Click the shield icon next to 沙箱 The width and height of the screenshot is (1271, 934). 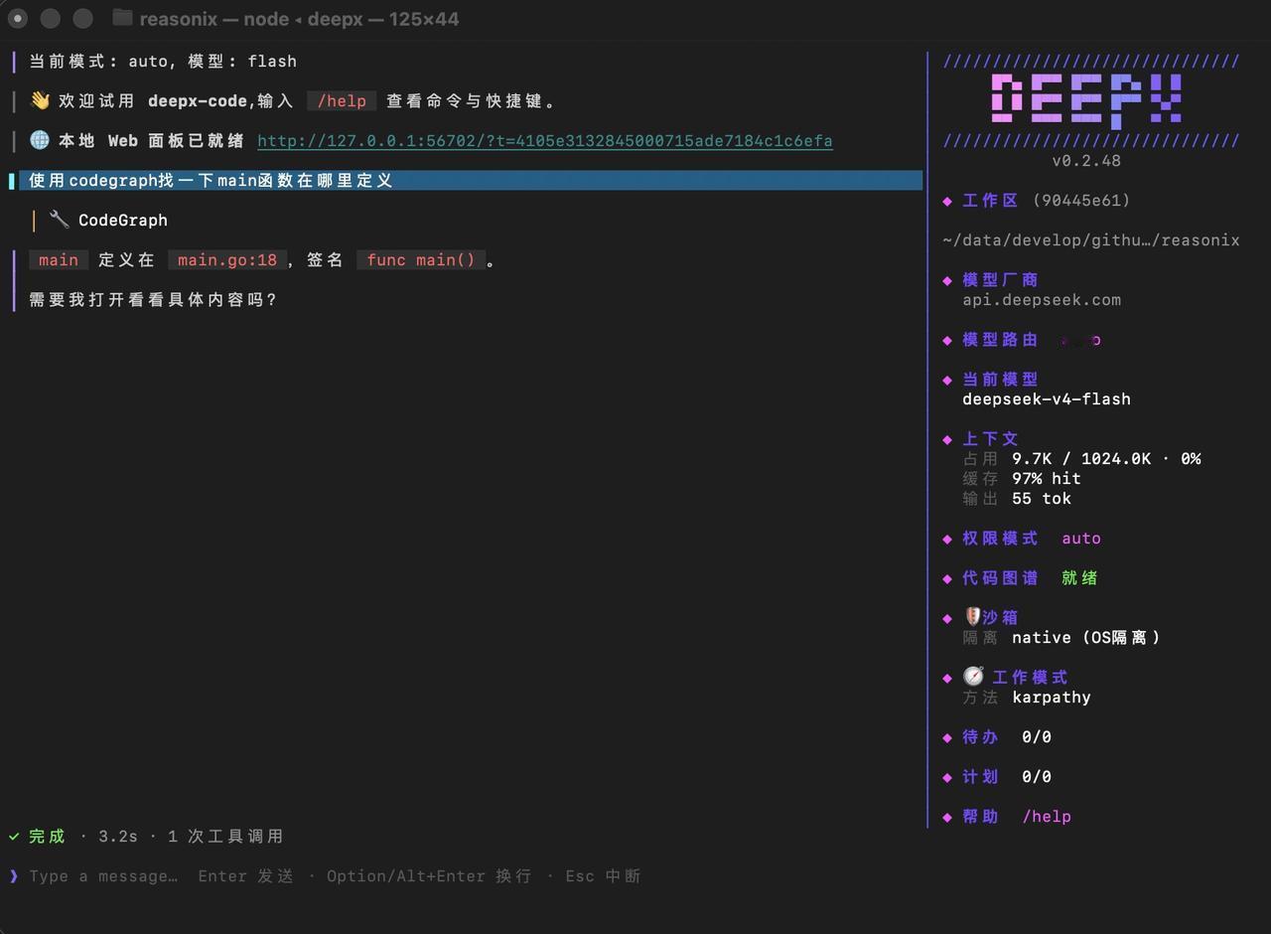[x=972, y=617]
